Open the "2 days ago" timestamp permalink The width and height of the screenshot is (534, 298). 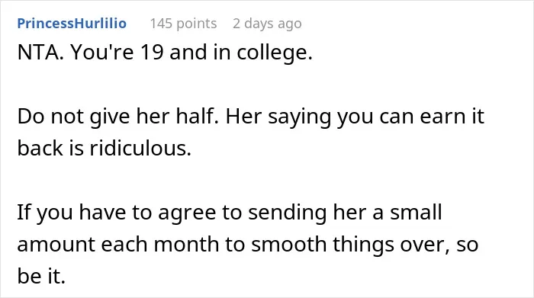[x=267, y=24]
